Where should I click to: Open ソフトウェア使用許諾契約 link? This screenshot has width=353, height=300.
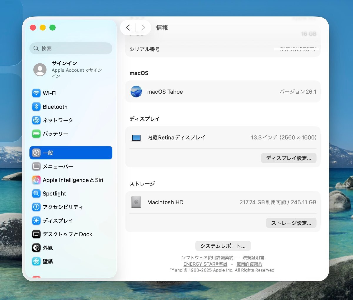tap(208, 258)
